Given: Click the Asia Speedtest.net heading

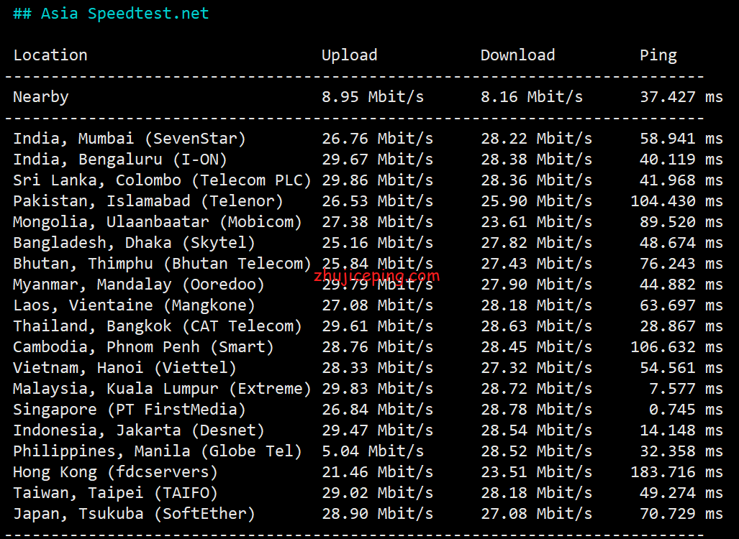Looking at the screenshot, I should pos(111,14).
